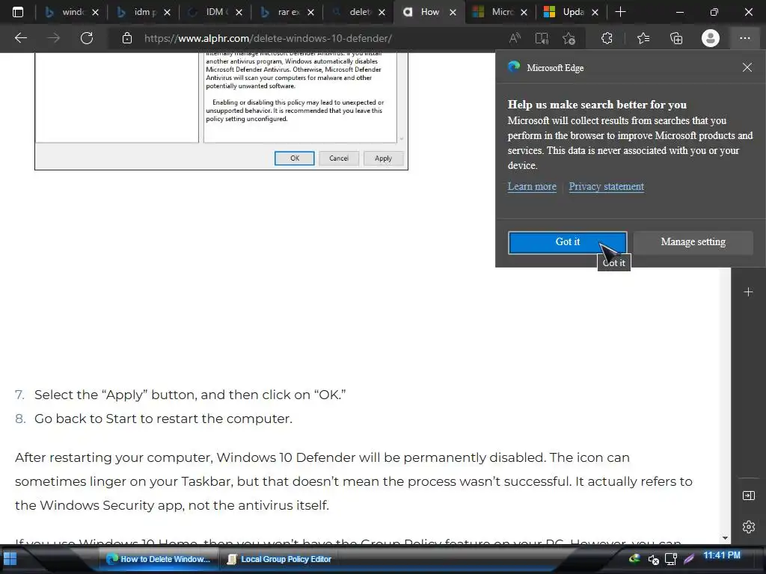Screen dimensions: 766x574
Task: Add this page to favorites
Action: 569,38
